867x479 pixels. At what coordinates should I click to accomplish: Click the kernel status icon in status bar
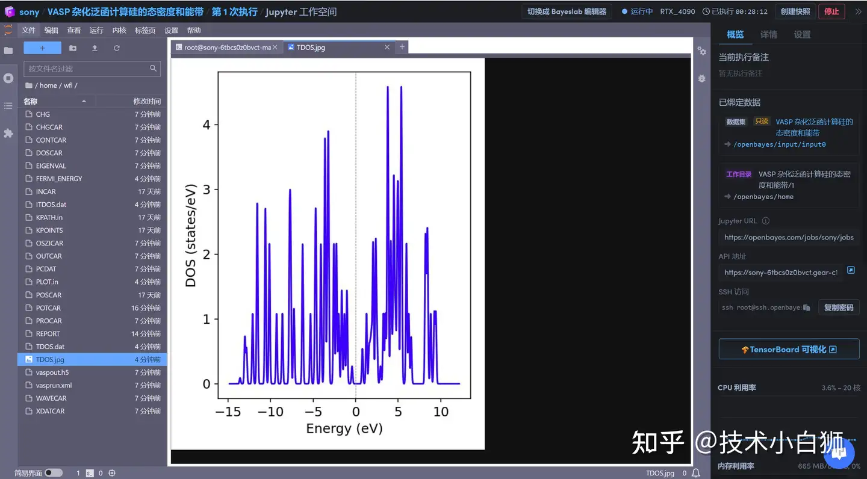112,474
